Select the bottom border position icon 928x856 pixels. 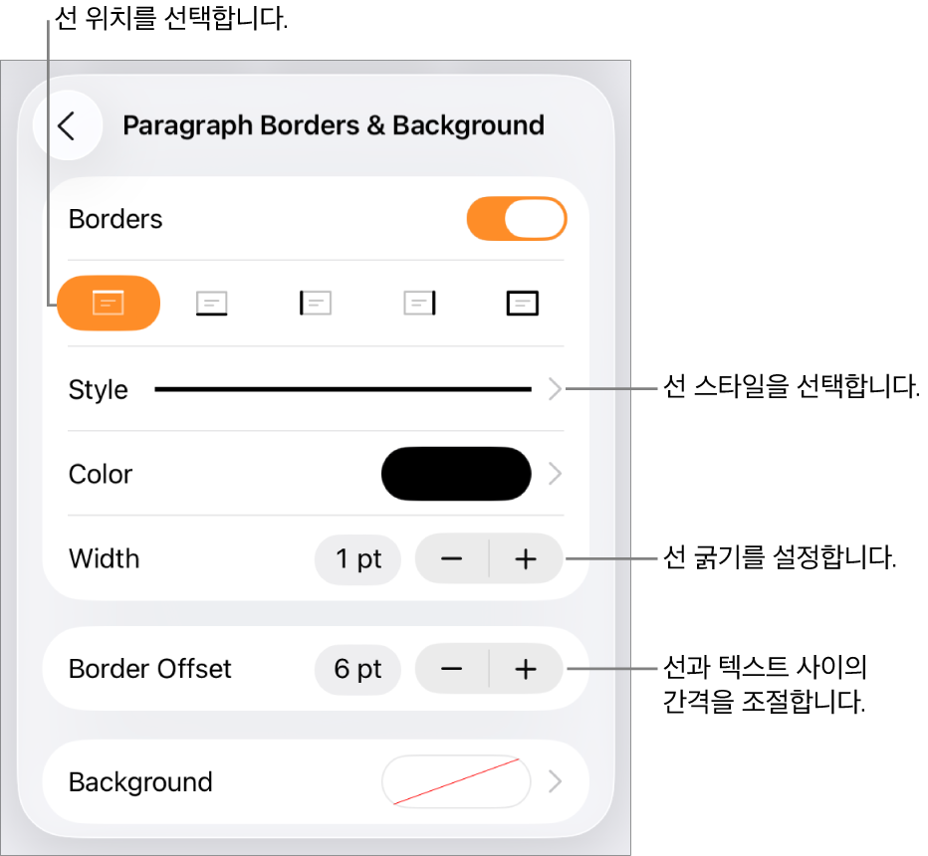pyautogui.click(x=211, y=303)
